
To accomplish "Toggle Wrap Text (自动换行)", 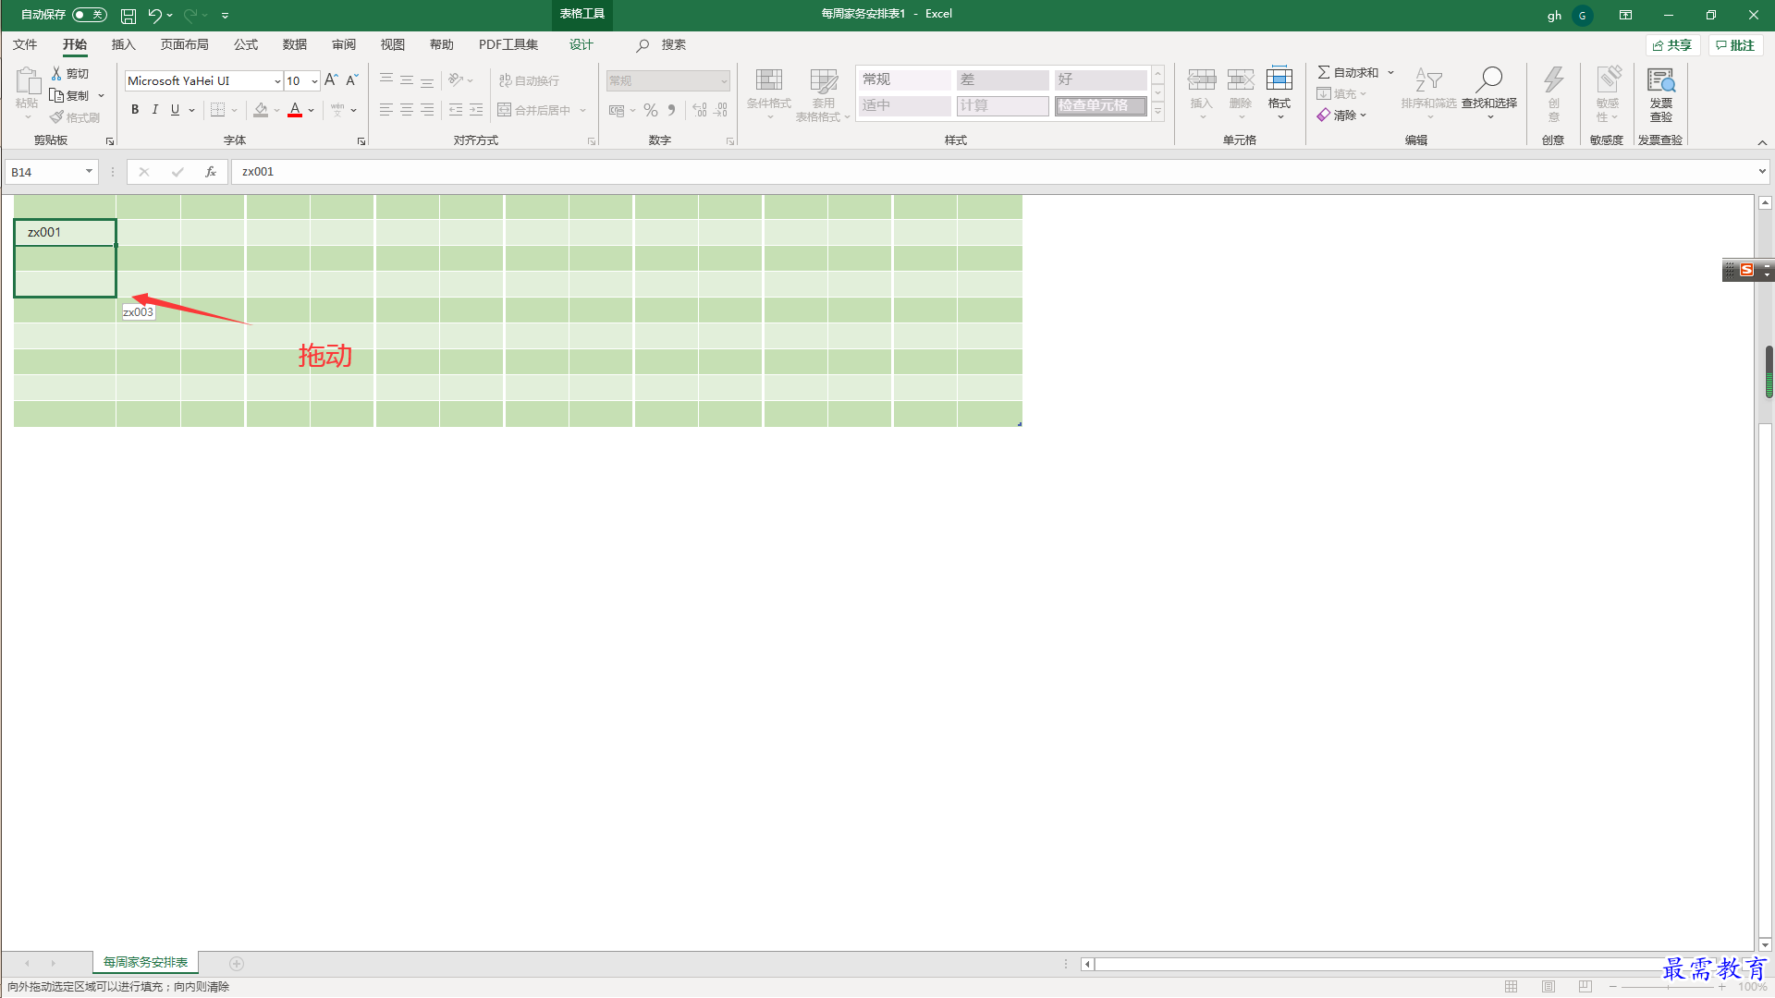I will tap(530, 80).
